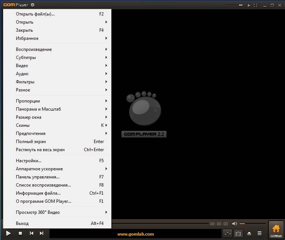Viewport: 285px width, 240px height.
Task: Open the equalizer control panel icon
Action: 228,233
